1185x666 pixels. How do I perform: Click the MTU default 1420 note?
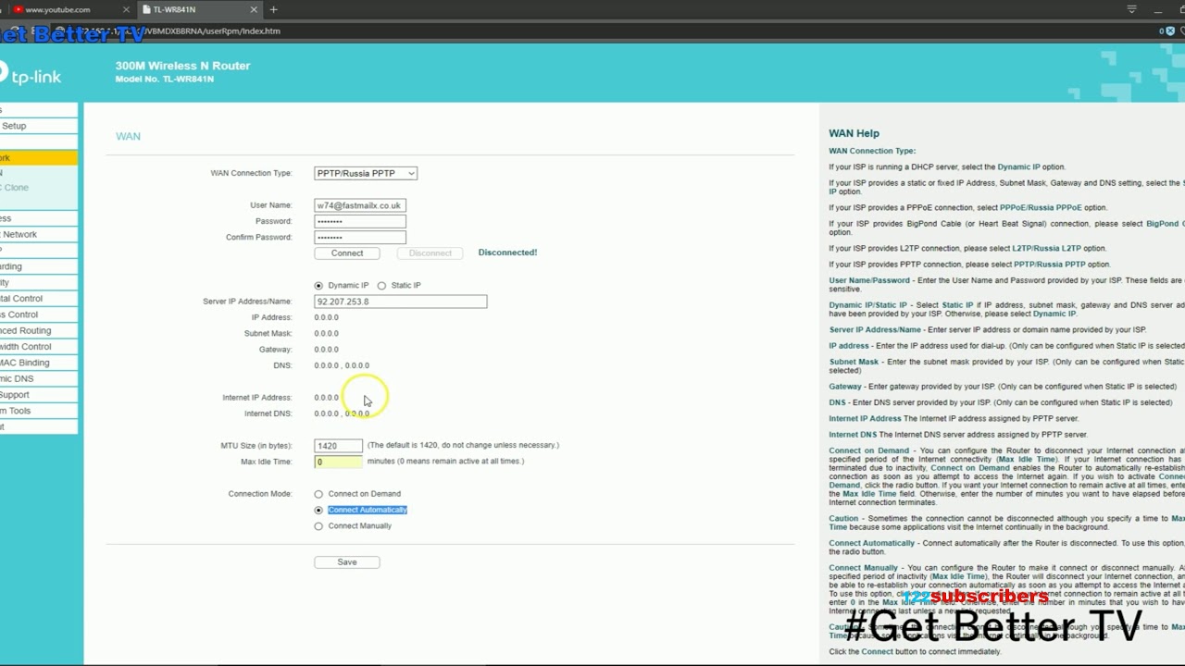point(463,445)
